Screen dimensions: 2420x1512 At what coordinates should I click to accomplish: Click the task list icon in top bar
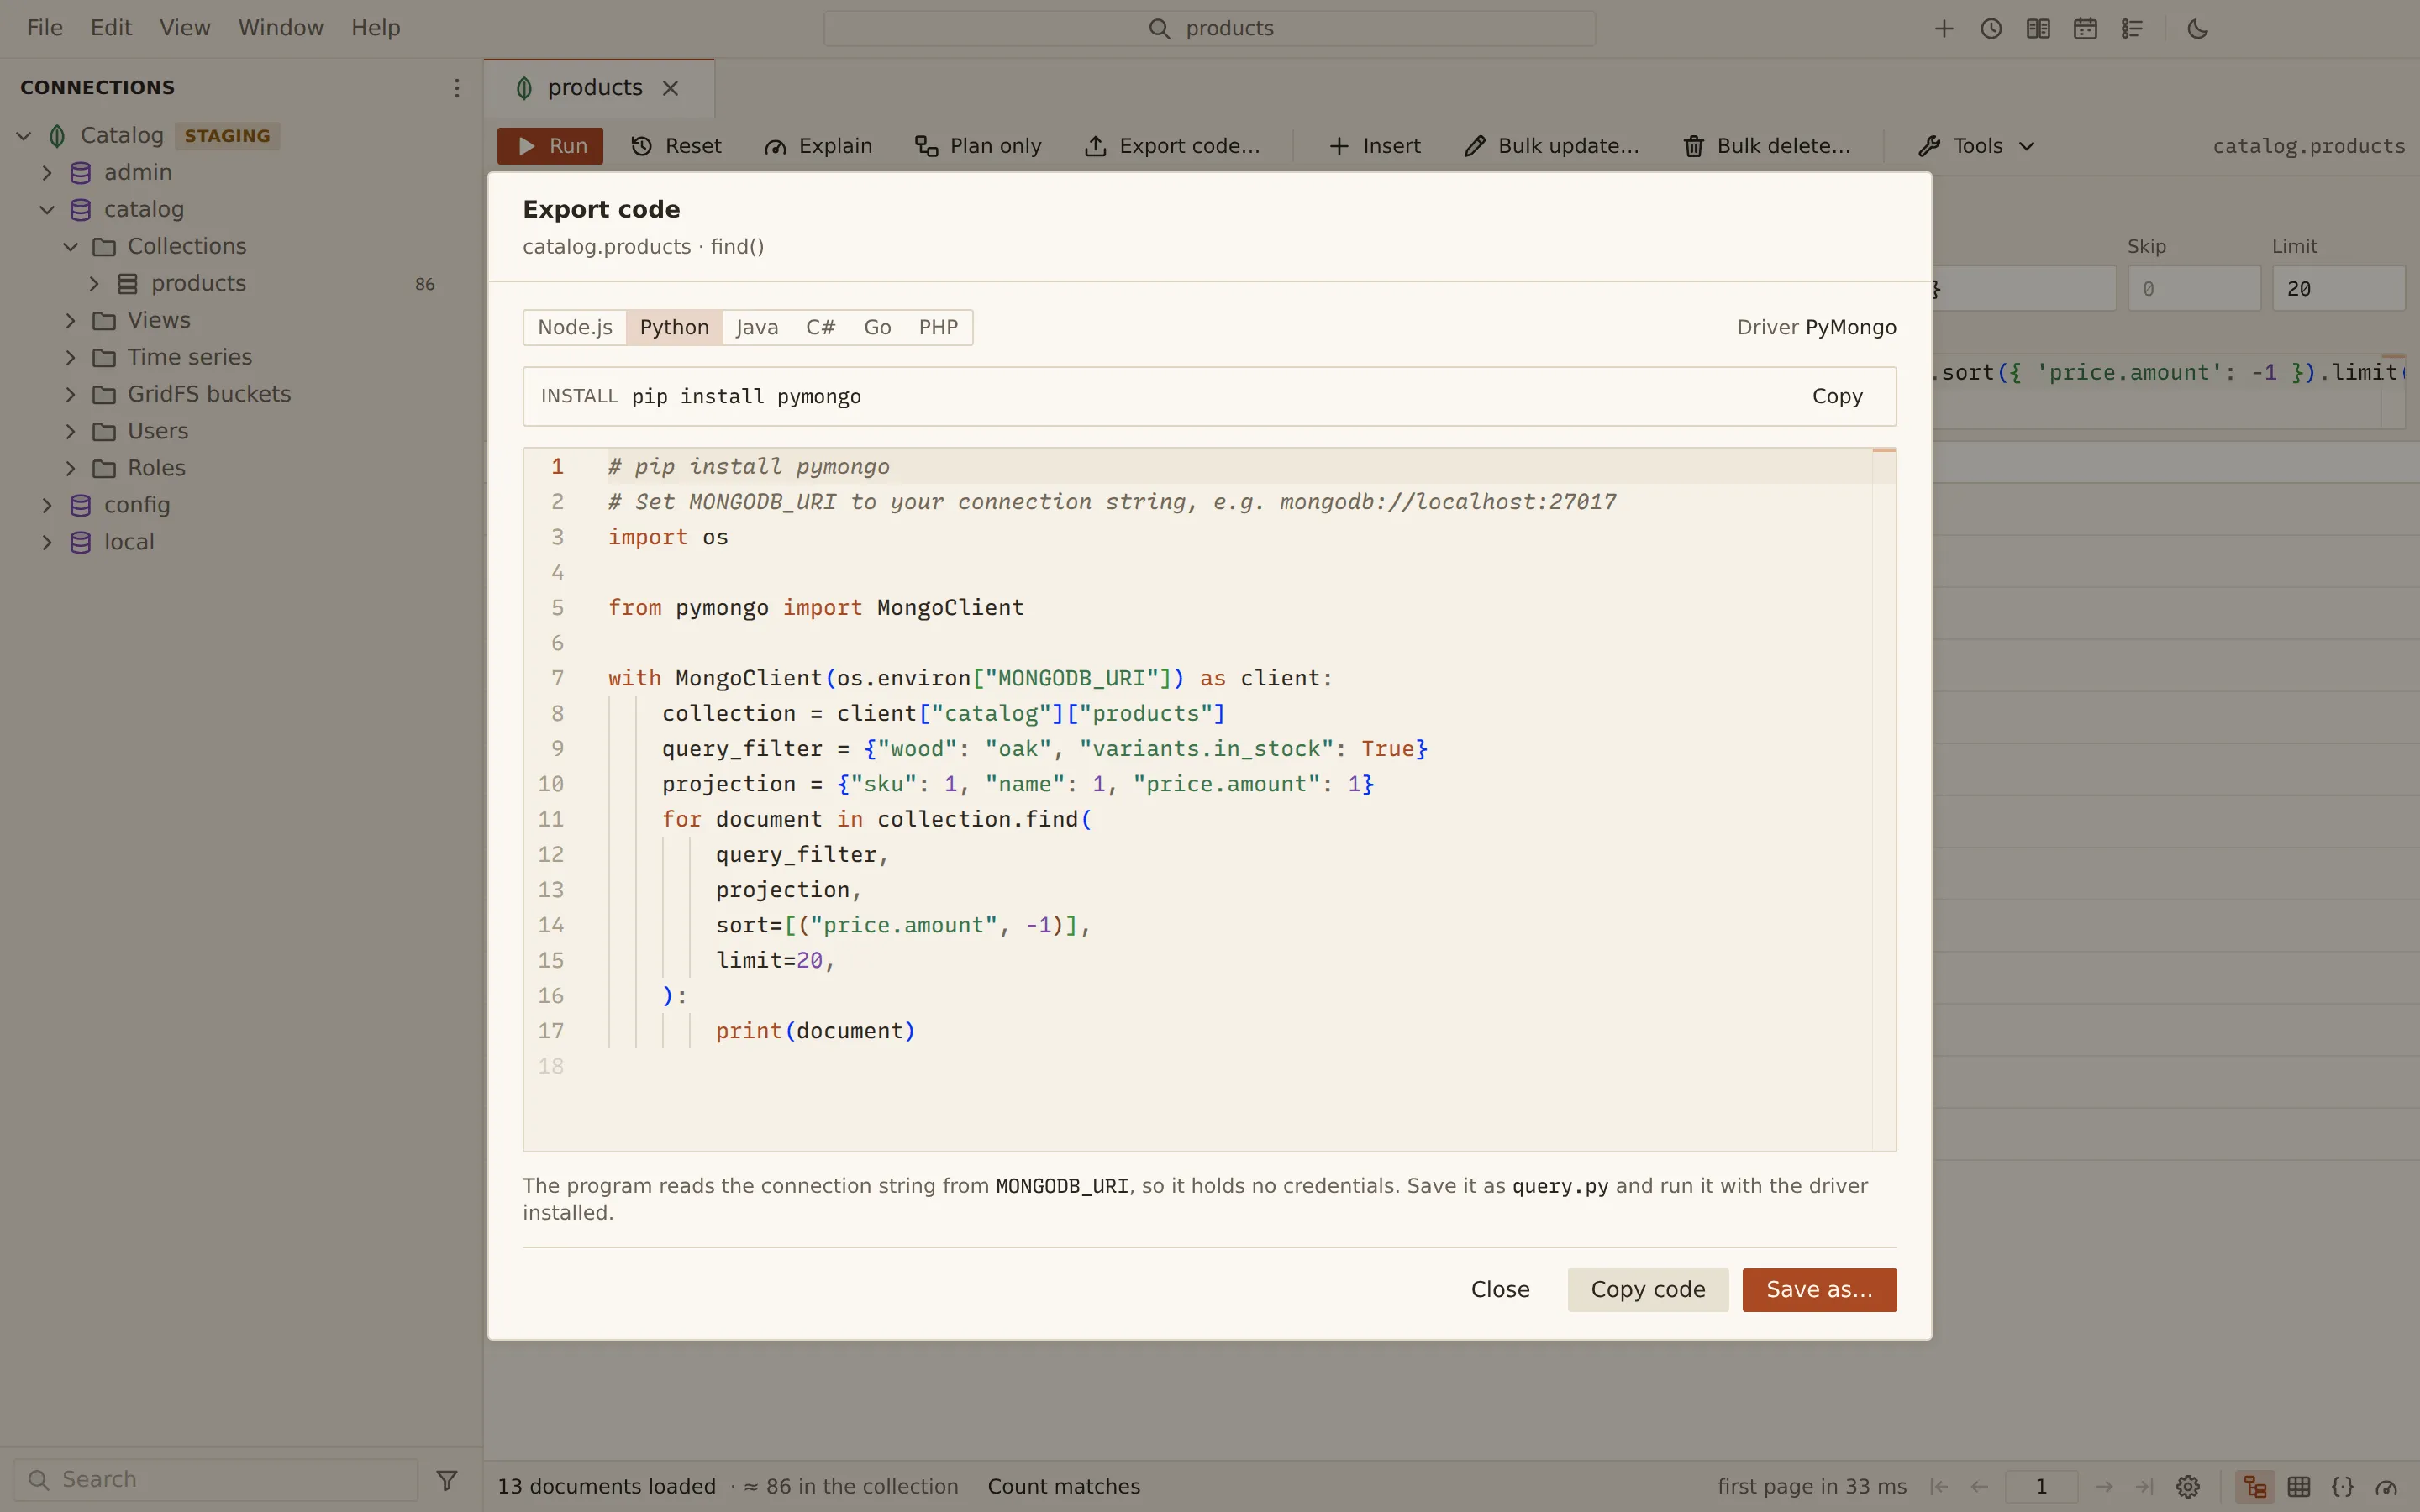(2132, 29)
